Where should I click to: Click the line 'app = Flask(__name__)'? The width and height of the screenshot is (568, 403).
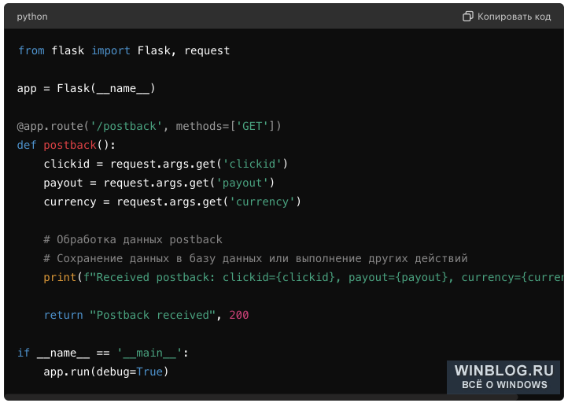coord(87,88)
